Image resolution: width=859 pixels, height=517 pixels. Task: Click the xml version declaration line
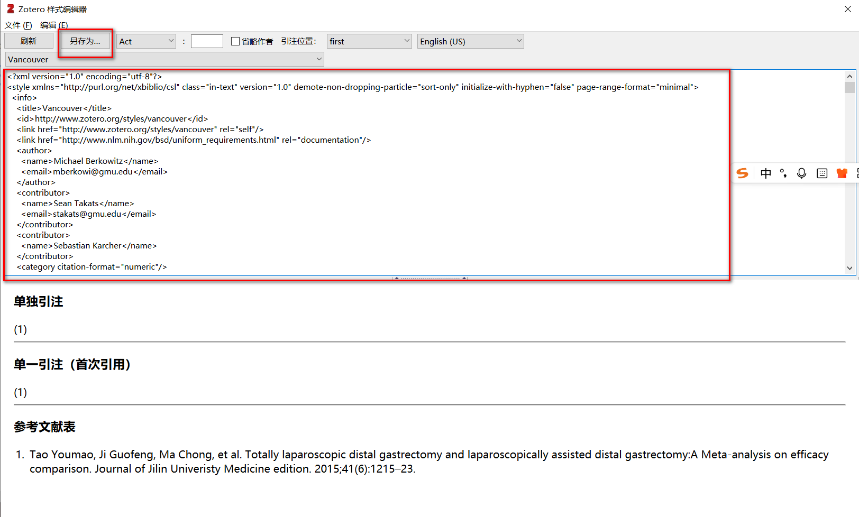pyautogui.click(x=85, y=77)
